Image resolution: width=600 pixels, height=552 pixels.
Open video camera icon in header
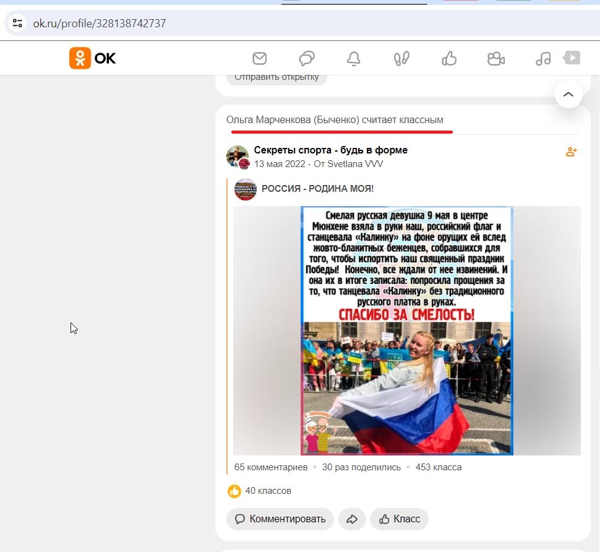click(496, 59)
